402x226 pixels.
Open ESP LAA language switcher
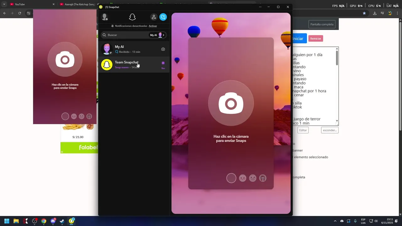tap(363, 221)
